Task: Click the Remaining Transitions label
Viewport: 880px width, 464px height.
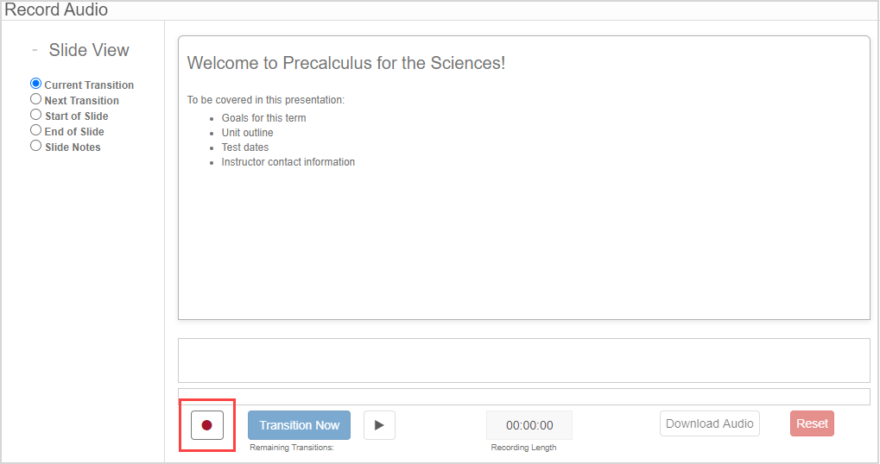Action: [x=291, y=448]
